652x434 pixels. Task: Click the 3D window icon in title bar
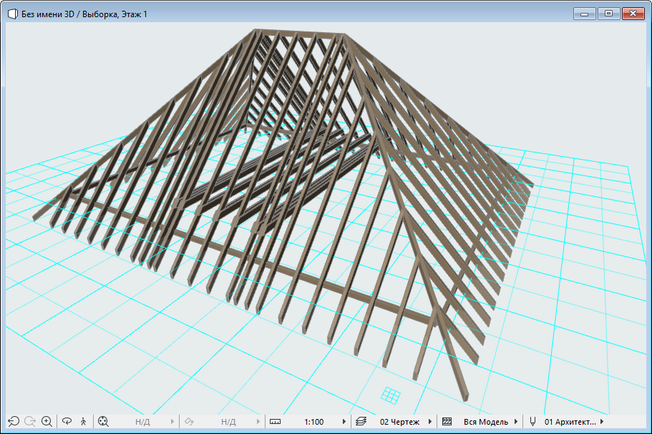pos(12,14)
